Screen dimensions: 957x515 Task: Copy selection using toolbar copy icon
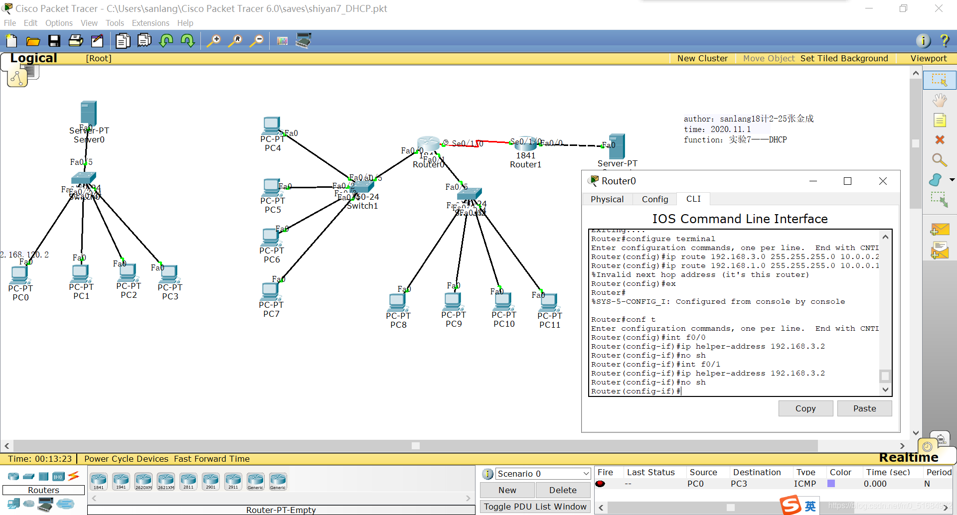click(123, 41)
